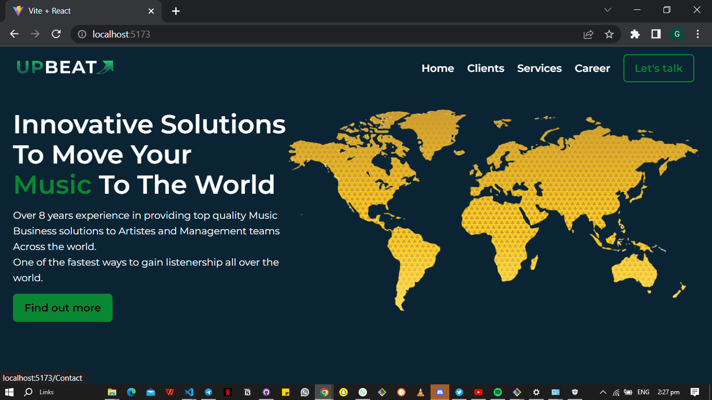Go back to the previous page
The width and height of the screenshot is (712, 400).
pos(14,34)
